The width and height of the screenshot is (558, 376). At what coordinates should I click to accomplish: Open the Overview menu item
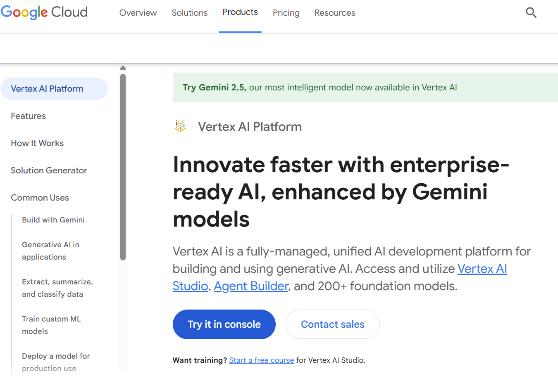pyautogui.click(x=138, y=13)
